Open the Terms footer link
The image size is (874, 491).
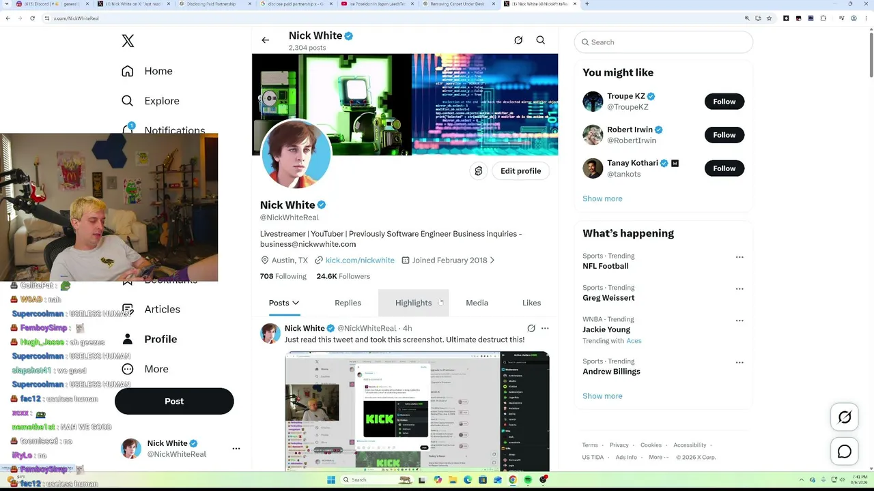tap(590, 445)
